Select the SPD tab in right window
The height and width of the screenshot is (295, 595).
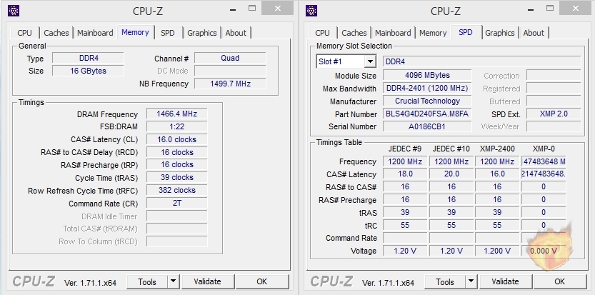(466, 32)
